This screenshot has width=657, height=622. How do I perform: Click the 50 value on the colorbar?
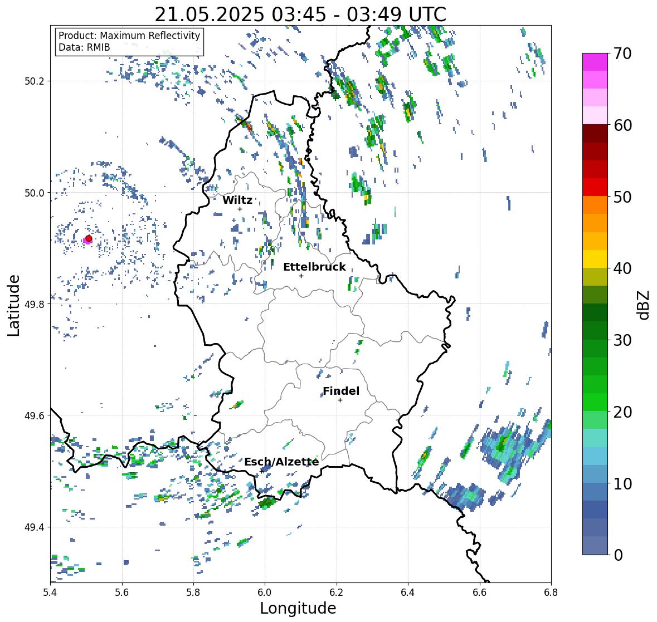click(x=622, y=197)
